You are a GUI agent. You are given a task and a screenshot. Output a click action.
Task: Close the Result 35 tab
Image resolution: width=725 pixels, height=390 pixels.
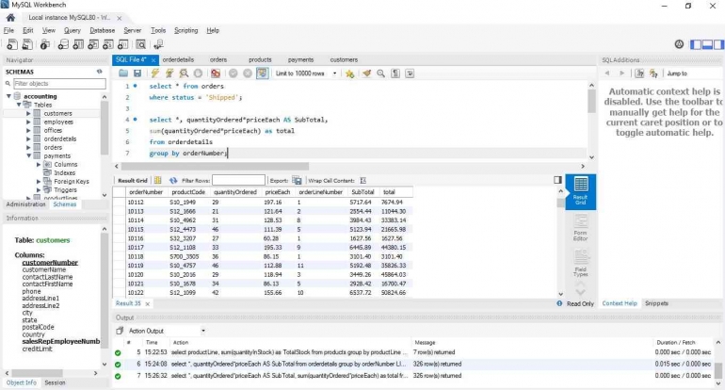(148, 304)
